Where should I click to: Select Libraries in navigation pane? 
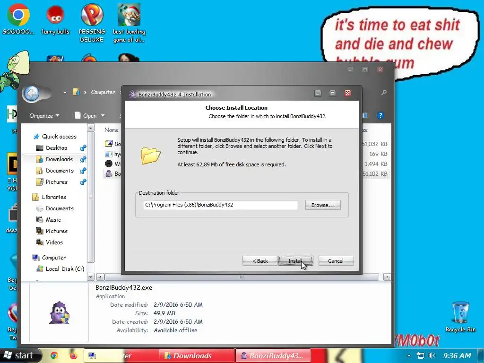[49, 197]
